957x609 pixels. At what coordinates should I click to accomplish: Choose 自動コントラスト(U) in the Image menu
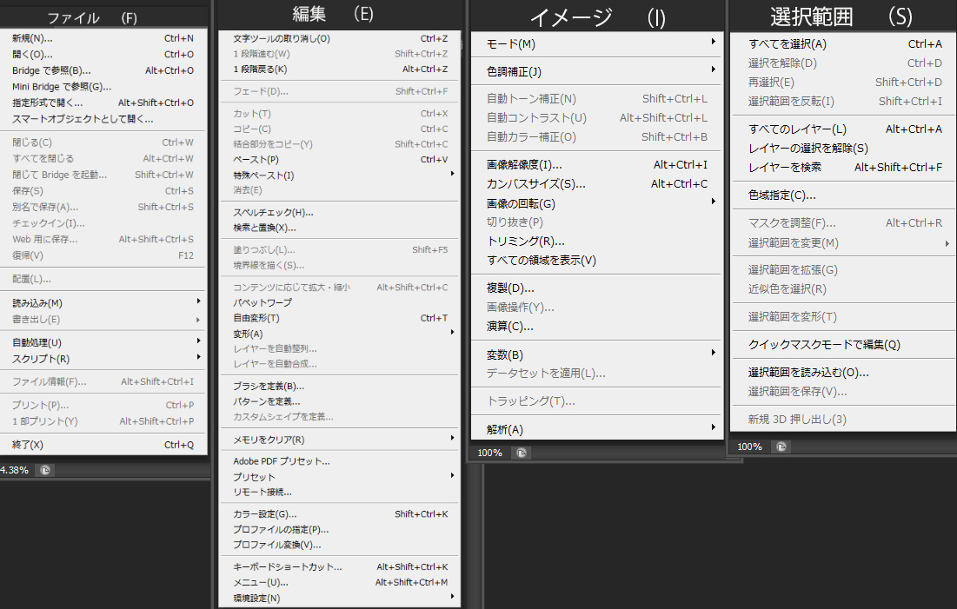[x=597, y=118]
